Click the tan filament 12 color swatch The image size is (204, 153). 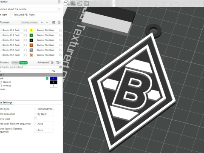click(x=31, y=55)
